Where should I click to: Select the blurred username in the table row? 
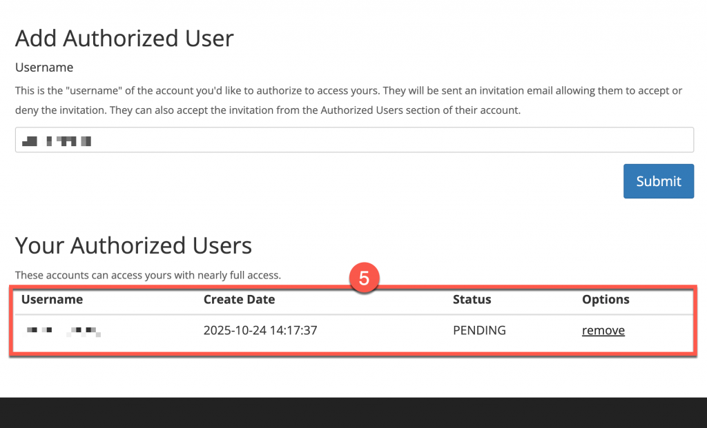(64, 332)
